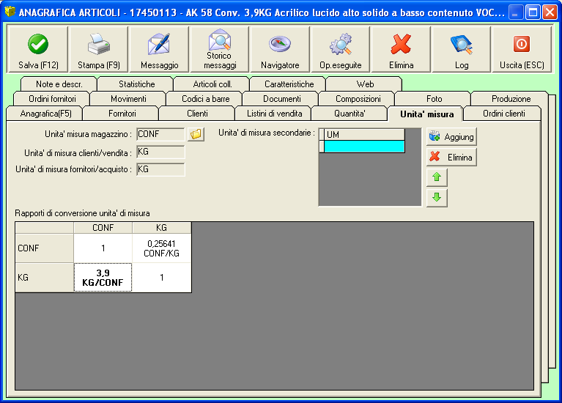The height and width of the screenshot is (403, 562).
Task: Select the 0,25641 CONF/KG conversion cell
Action: (x=162, y=248)
